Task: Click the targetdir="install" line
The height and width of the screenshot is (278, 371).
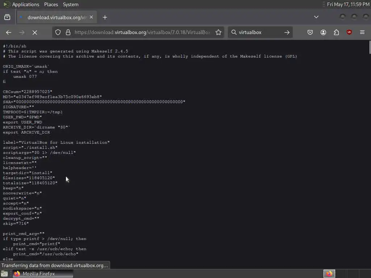Action: tap(28, 173)
